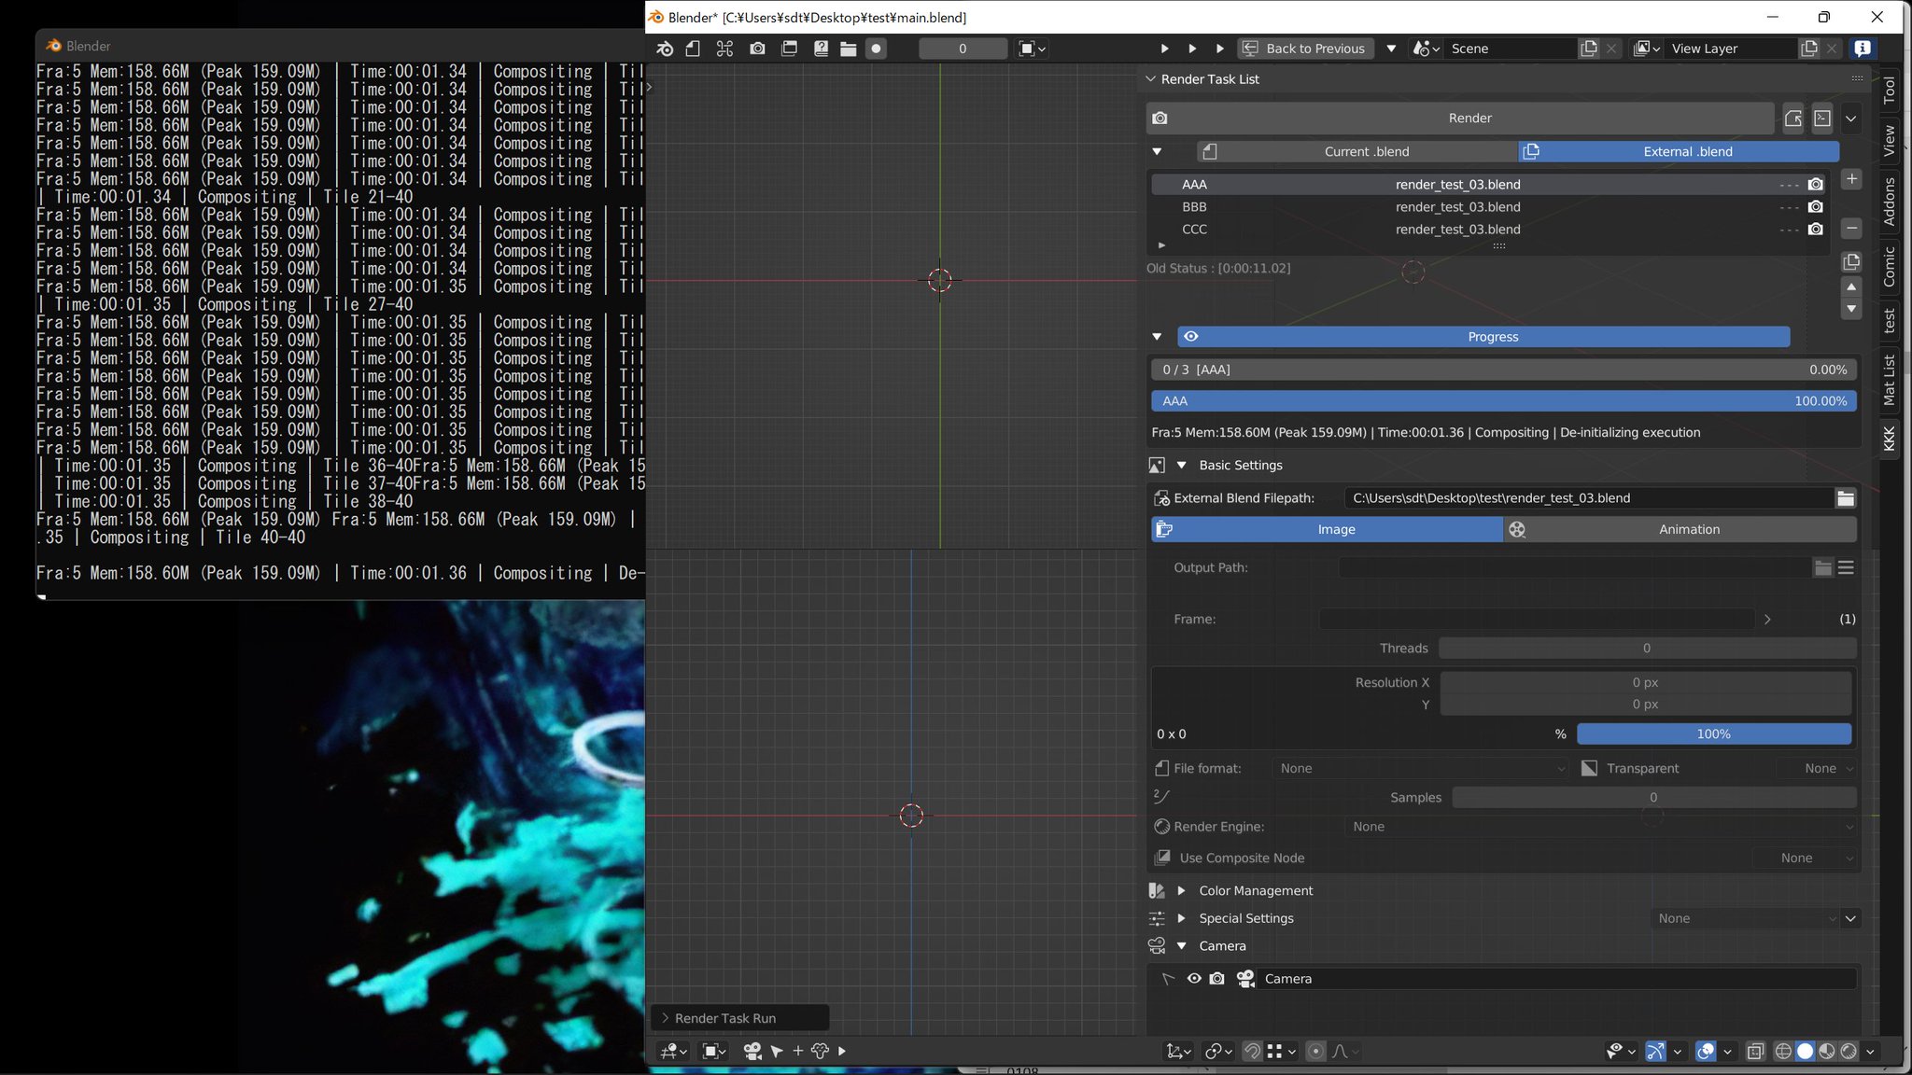
Task: Toggle the Camera render visibility camera icon
Action: click(x=1216, y=979)
